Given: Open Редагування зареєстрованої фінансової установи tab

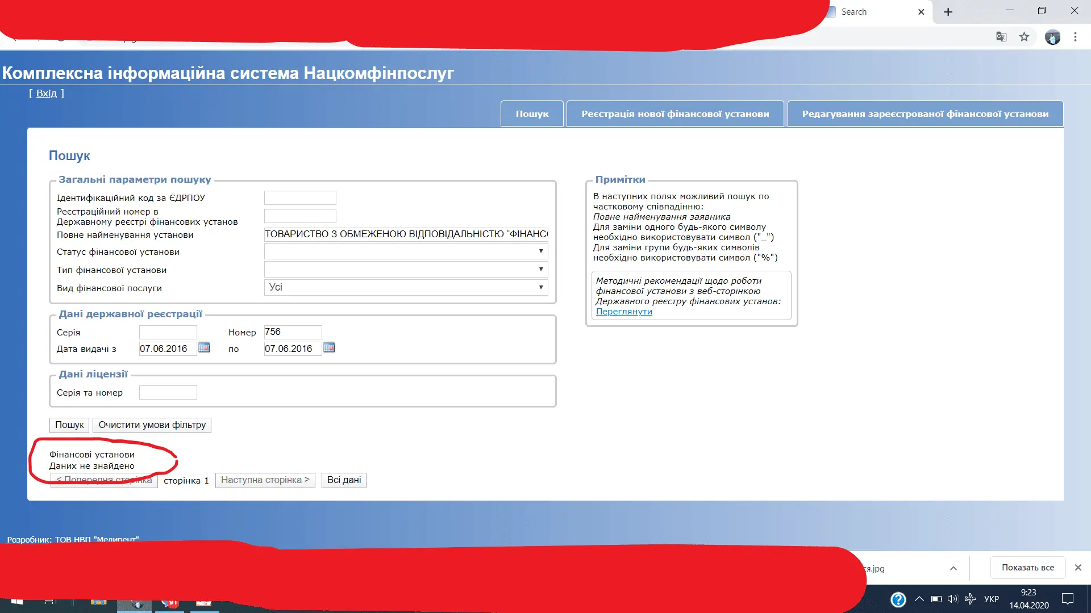Looking at the screenshot, I should point(925,114).
